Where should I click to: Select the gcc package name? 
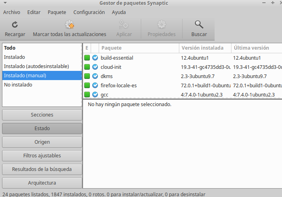104,94
